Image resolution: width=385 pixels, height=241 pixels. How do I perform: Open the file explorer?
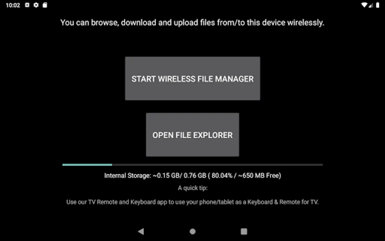click(x=192, y=135)
